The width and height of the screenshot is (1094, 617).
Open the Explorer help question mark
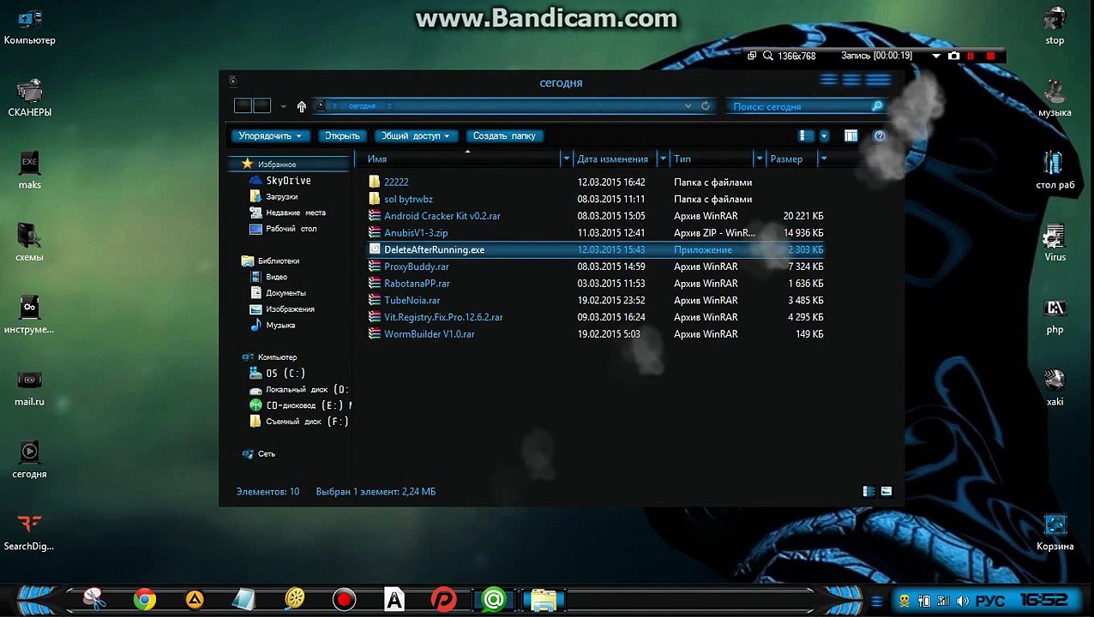click(879, 135)
